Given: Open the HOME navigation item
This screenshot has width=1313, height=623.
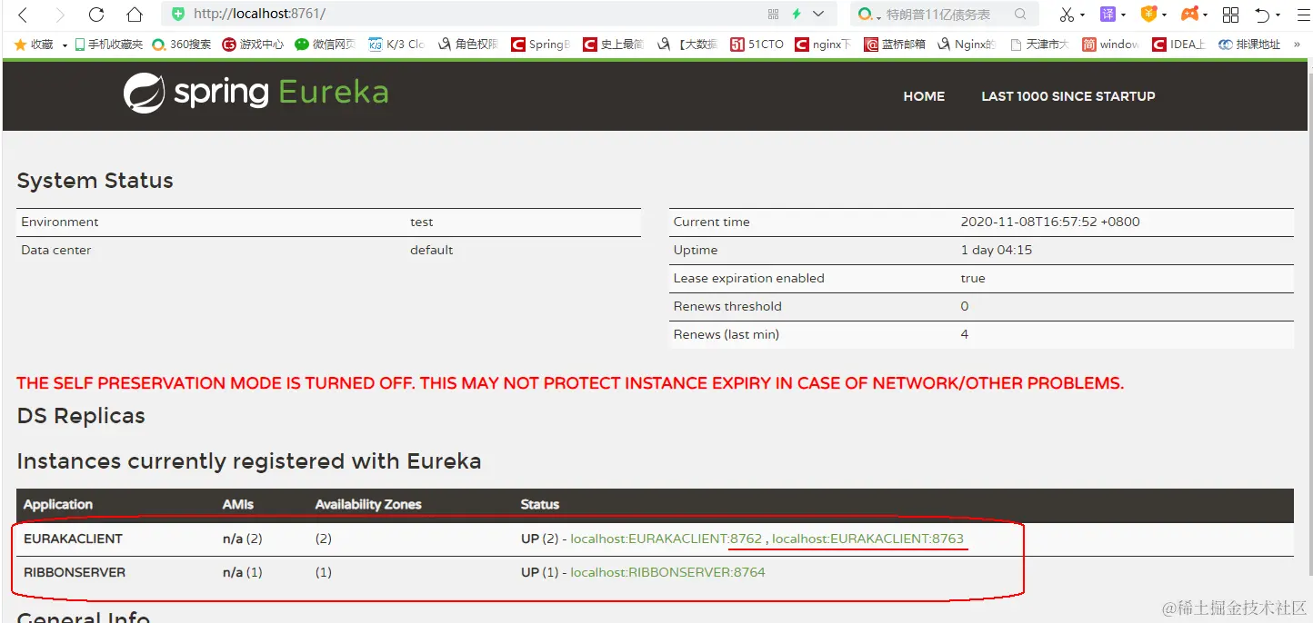Looking at the screenshot, I should click(x=924, y=95).
